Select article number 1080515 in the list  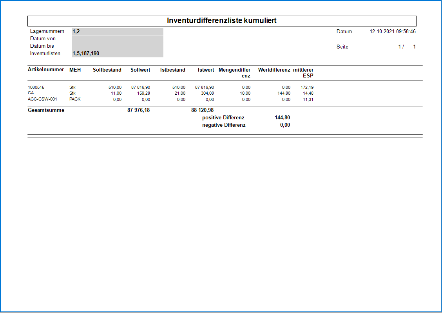(x=36, y=87)
